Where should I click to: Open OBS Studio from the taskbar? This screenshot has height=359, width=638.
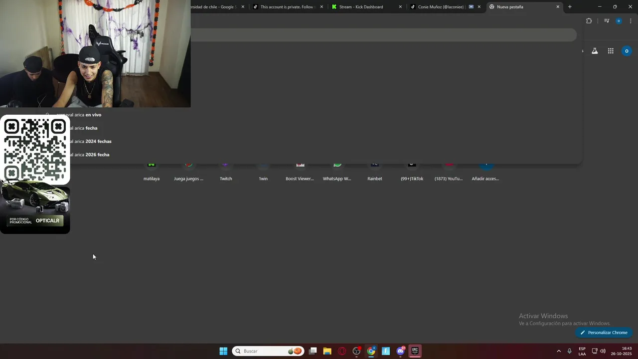tap(356, 351)
